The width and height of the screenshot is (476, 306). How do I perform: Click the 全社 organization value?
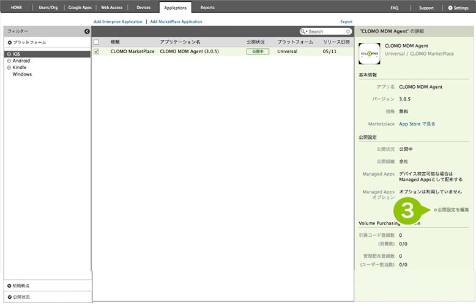403,162
